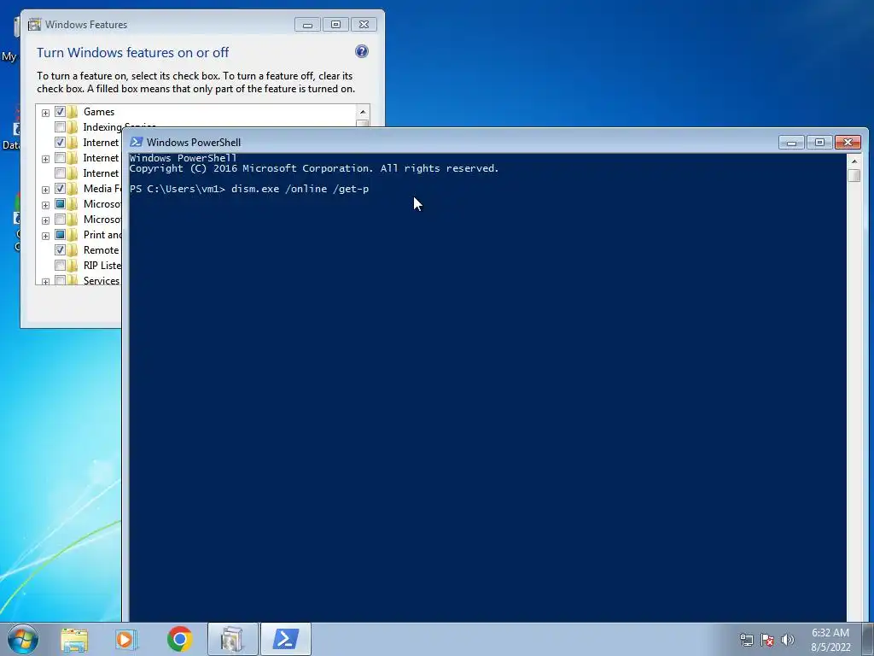Click the Windows Features title bar icon

pos(34,25)
